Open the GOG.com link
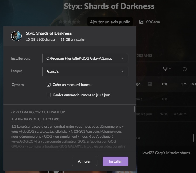The height and width of the screenshot is (173, 196). 153,22
